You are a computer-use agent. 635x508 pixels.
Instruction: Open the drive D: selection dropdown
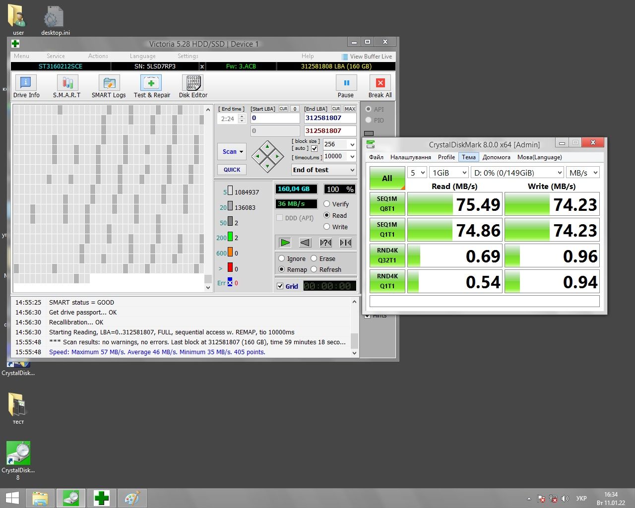coord(517,173)
